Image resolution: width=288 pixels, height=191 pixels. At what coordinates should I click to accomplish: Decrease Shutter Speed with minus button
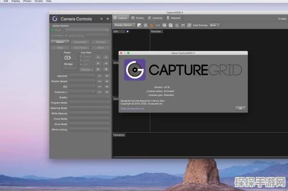click(x=100, y=81)
